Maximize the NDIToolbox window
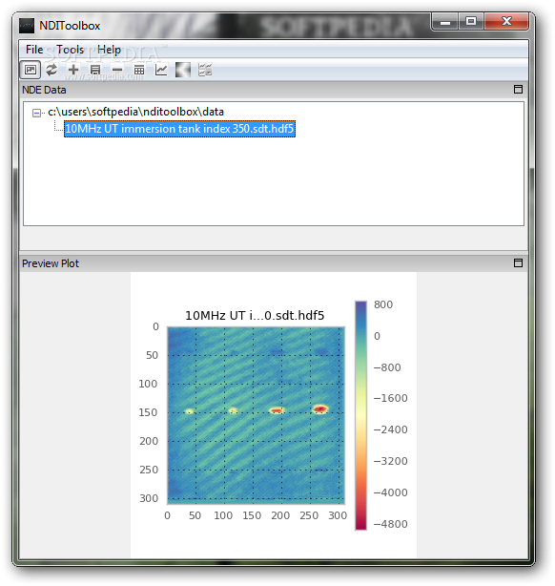 [471, 22]
